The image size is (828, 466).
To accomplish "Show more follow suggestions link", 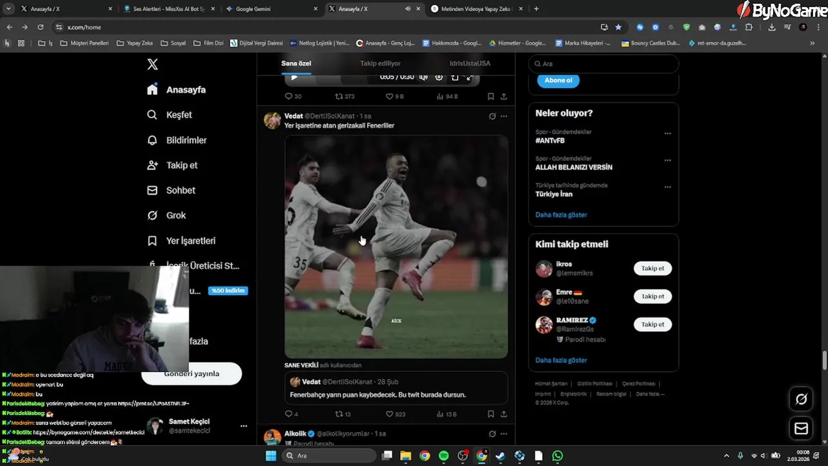I will coord(561,361).
